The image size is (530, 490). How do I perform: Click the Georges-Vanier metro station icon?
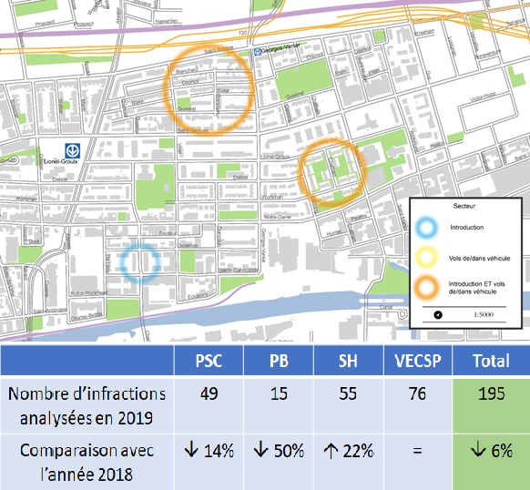pos(257,52)
